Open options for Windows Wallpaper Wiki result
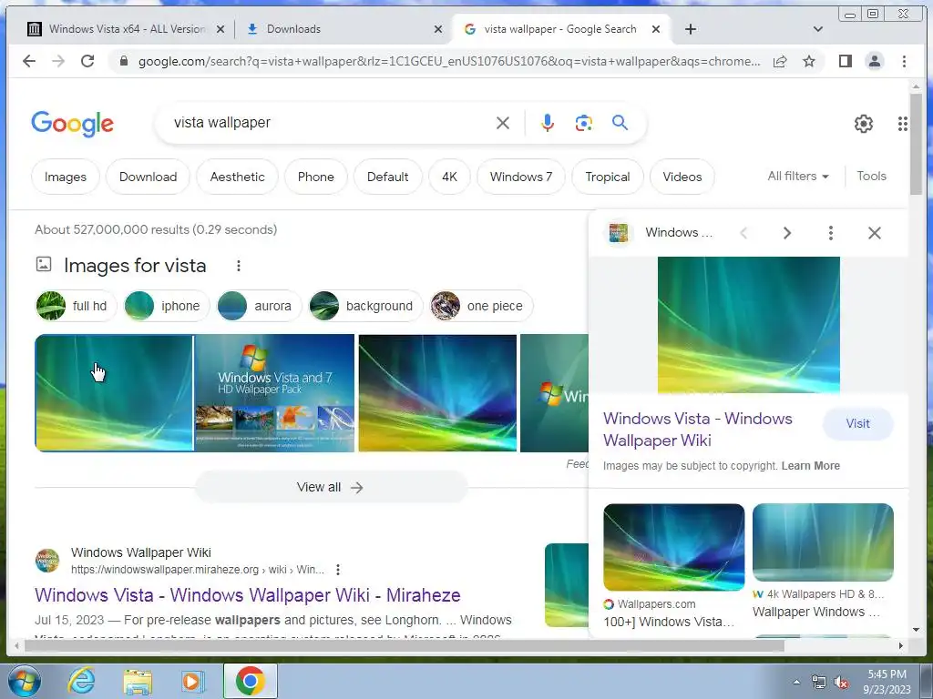Screen dimensions: 933x699 tap(338, 570)
